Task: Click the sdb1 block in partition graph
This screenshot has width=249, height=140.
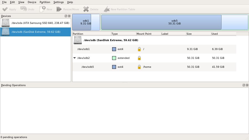Action: (x=82, y=22)
